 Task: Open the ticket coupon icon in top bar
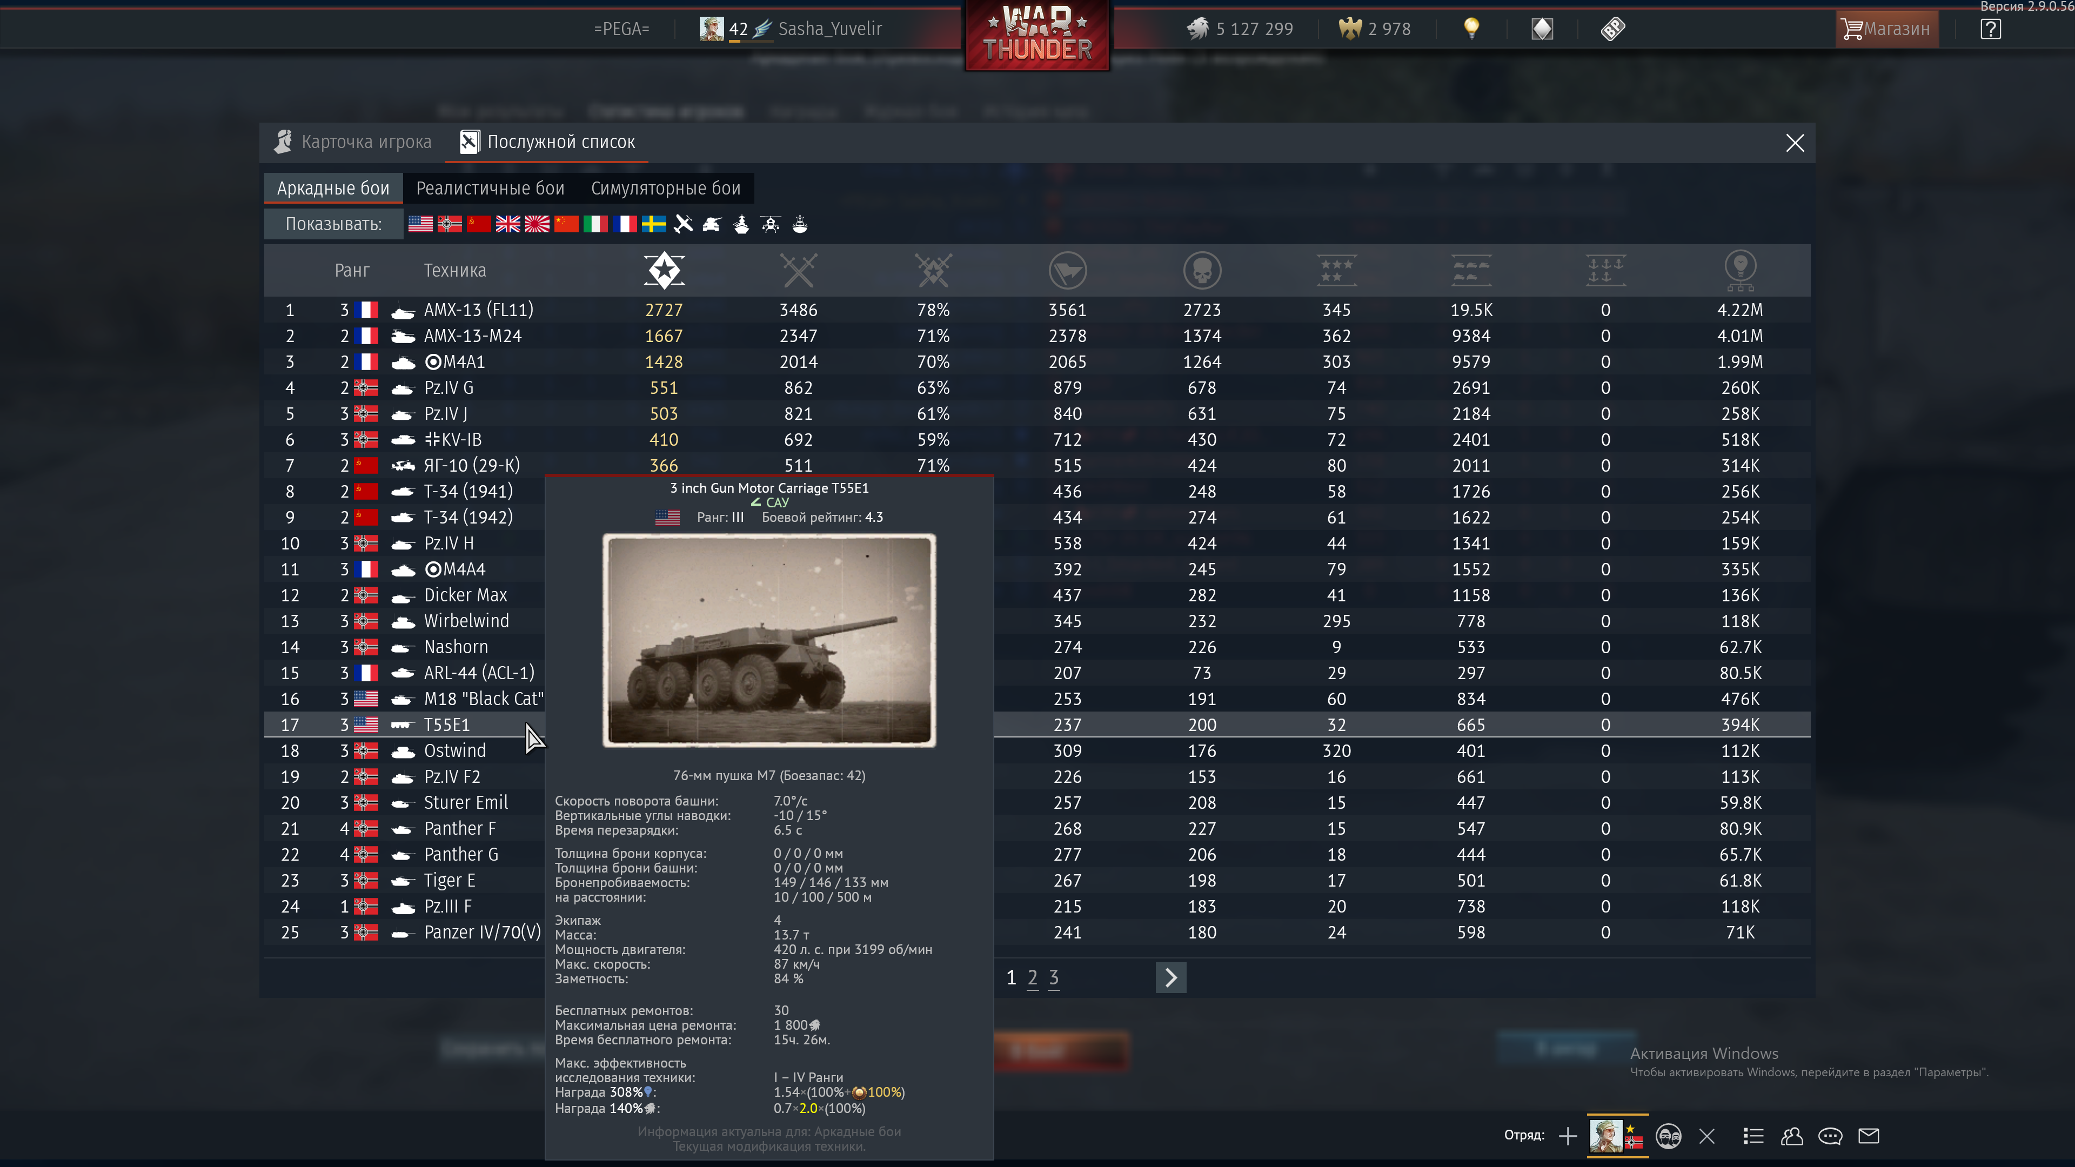1612,29
